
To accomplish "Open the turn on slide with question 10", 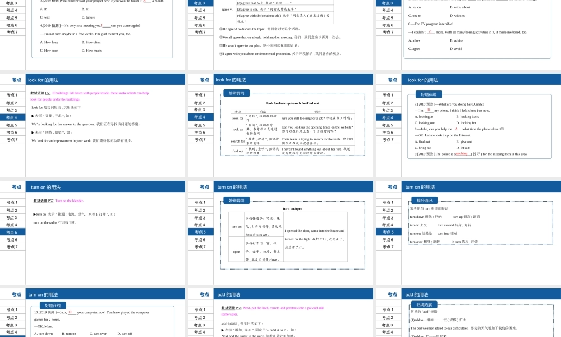I will (x=93, y=313).
